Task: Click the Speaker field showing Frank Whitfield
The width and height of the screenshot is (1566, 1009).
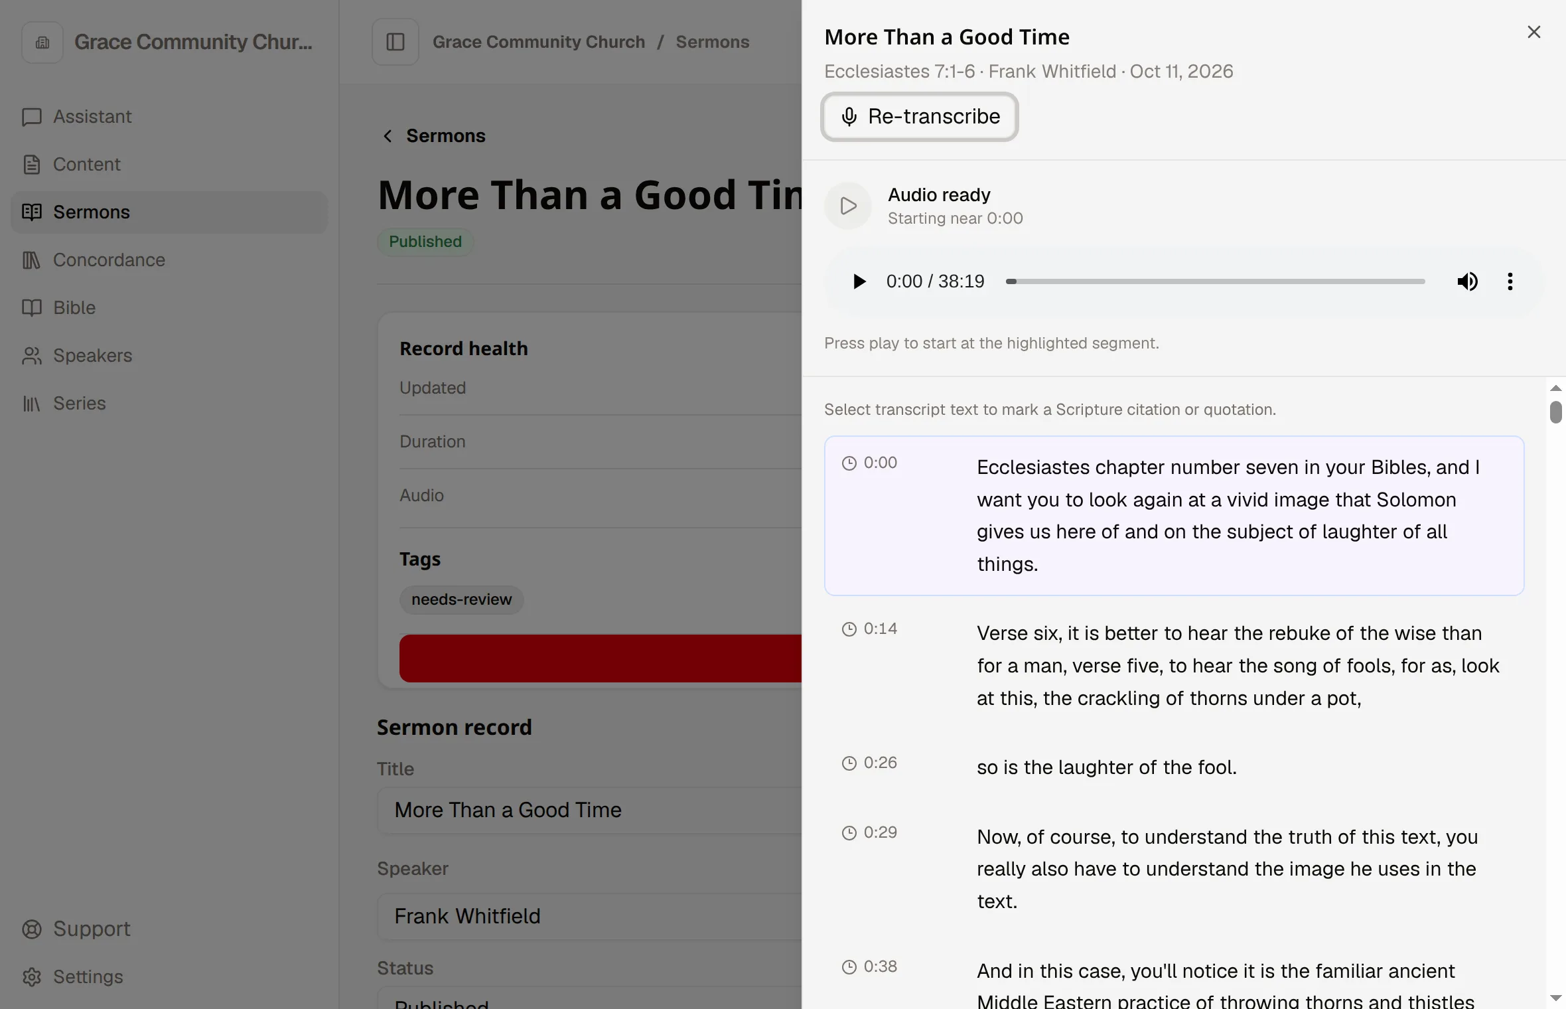Action: click(x=589, y=917)
